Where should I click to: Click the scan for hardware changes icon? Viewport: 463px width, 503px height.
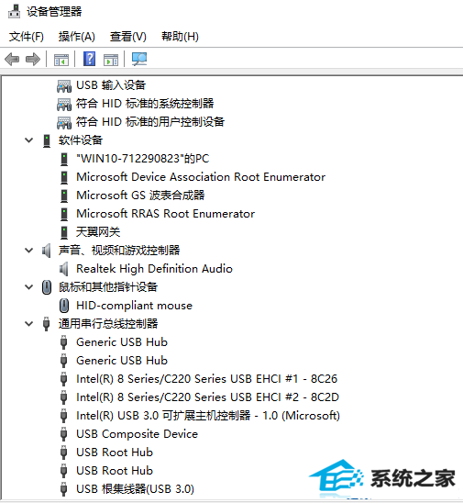point(139,59)
